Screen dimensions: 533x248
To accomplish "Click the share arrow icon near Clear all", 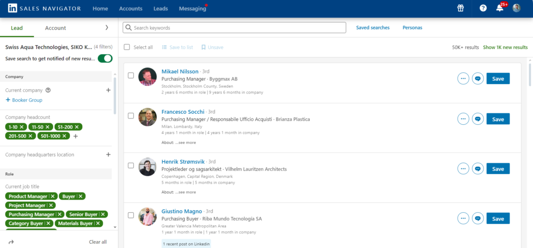I will [x=11, y=242].
